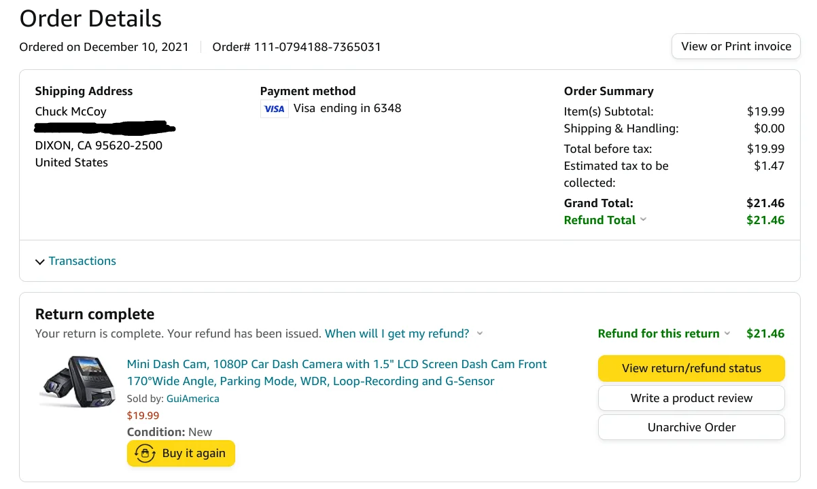Expand the Refund Total dropdown arrow
Image resolution: width=817 pixels, height=489 pixels.
click(644, 220)
